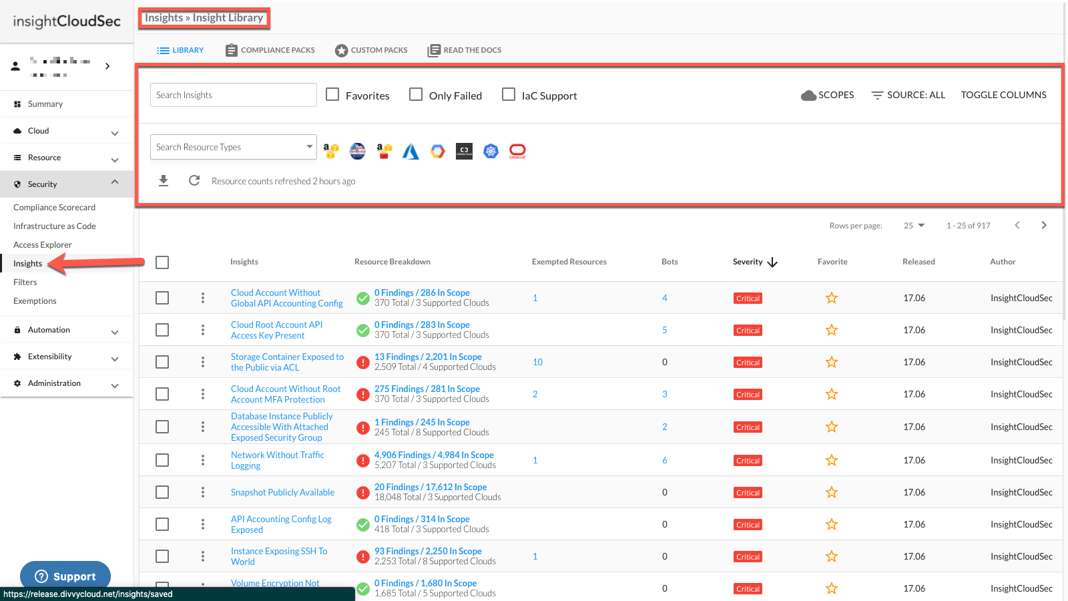
Task: Download the insights list
Action: pos(164,180)
